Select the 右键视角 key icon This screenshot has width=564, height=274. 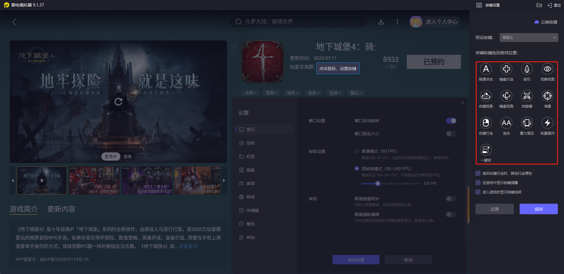(486, 96)
